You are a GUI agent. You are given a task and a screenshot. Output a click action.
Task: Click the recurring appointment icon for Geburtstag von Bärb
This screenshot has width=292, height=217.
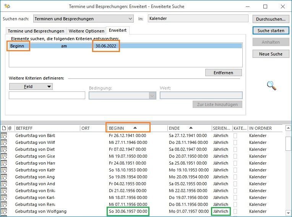pos(4,135)
